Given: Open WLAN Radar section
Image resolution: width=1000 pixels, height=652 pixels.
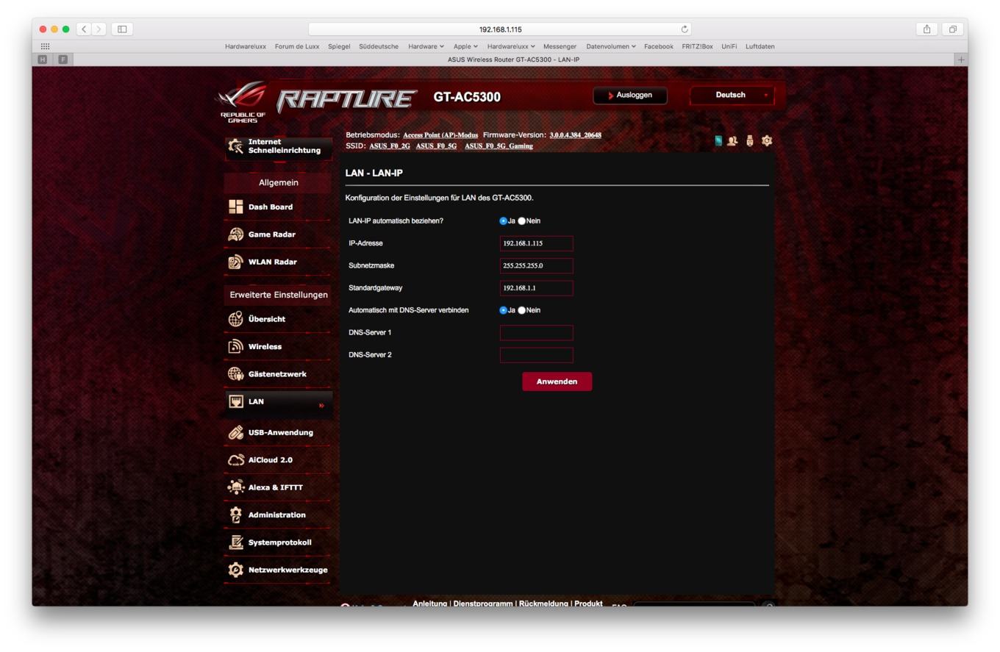Looking at the screenshot, I should pos(278,262).
